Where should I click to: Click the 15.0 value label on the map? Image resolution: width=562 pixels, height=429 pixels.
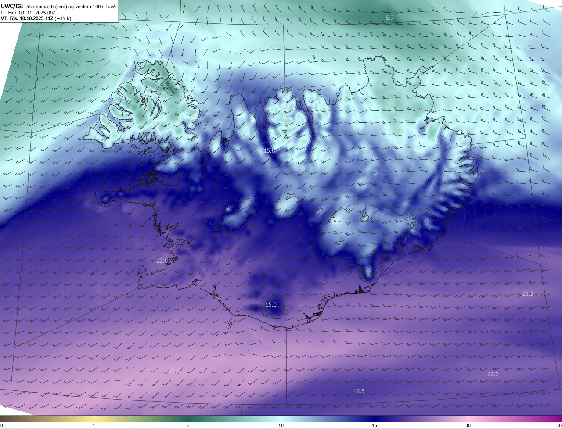coord(271,304)
